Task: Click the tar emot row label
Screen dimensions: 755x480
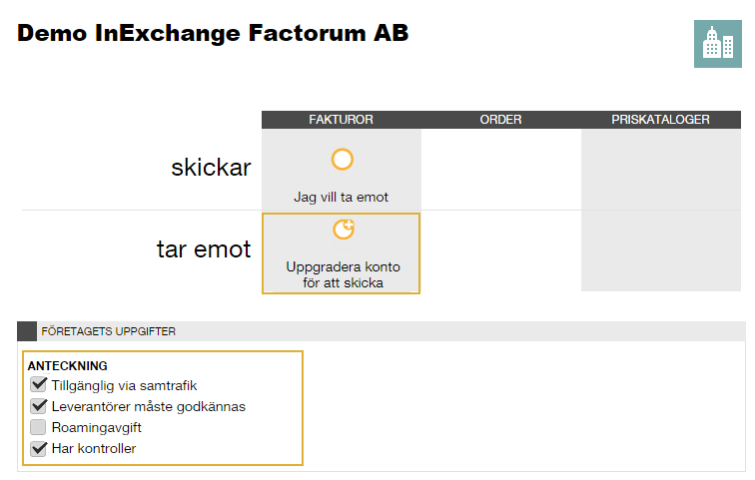Action: 204,249
